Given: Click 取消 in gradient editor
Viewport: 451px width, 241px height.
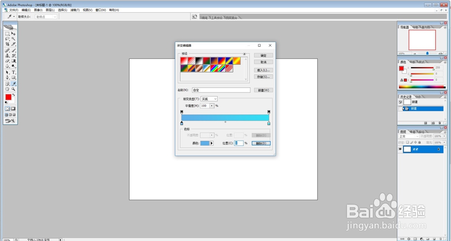Looking at the screenshot, I should pos(263,62).
